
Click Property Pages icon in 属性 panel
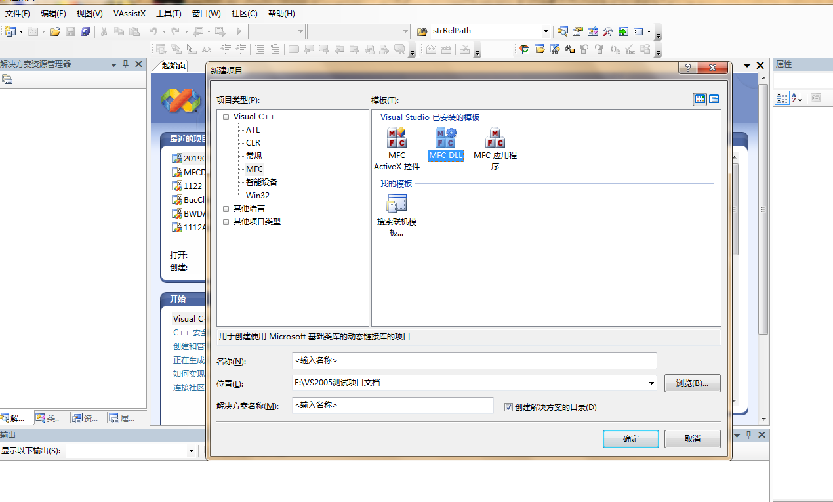click(x=816, y=97)
